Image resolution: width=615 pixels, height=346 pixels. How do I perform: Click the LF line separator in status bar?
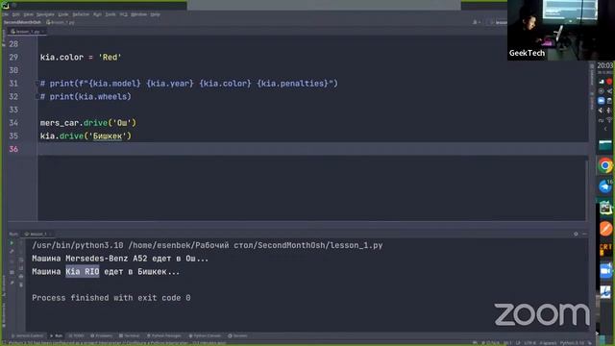click(x=518, y=343)
